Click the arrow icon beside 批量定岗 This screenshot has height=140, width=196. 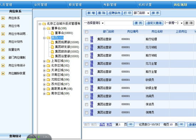coord(3,50)
